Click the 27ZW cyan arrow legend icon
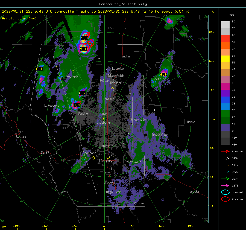The height and width of the screenshot is (230, 246). pos(225,172)
